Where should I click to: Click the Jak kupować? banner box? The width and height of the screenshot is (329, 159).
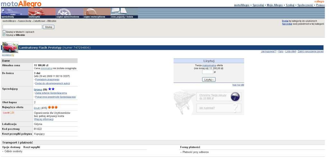tap(219, 108)
